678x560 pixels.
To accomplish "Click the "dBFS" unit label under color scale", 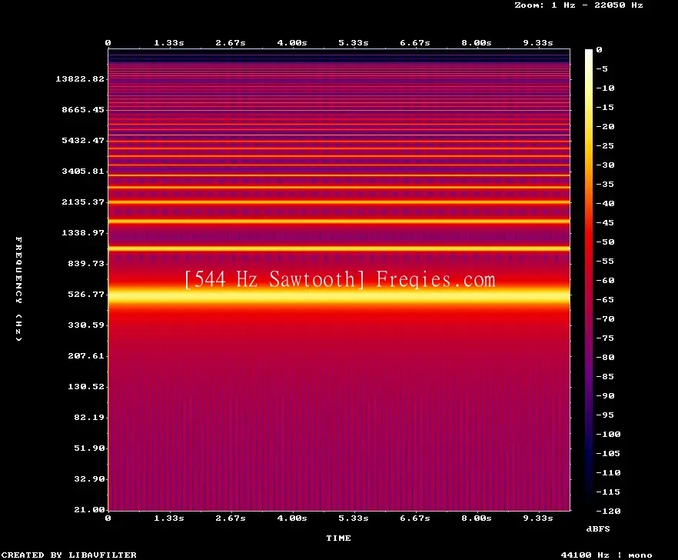I will click(x=598, y=528).
